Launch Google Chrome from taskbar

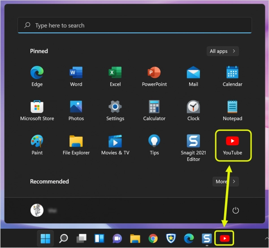coord(153,239)
